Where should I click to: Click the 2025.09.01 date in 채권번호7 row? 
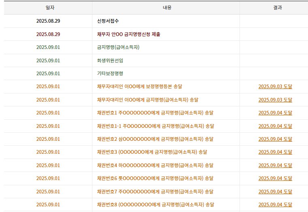(48, 192)
